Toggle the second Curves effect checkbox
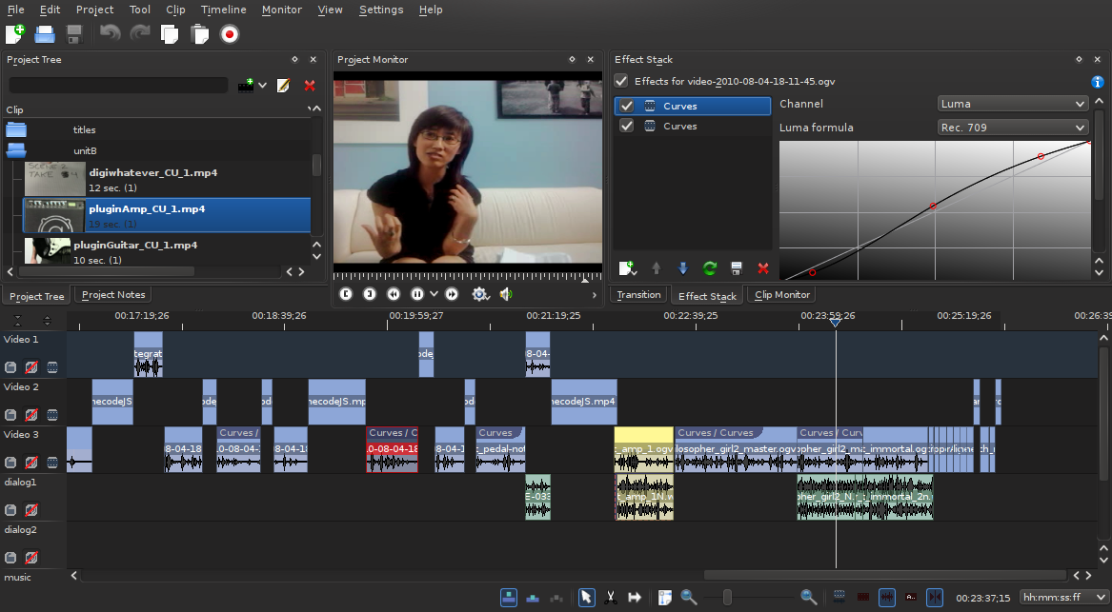 tap(626, 127)
